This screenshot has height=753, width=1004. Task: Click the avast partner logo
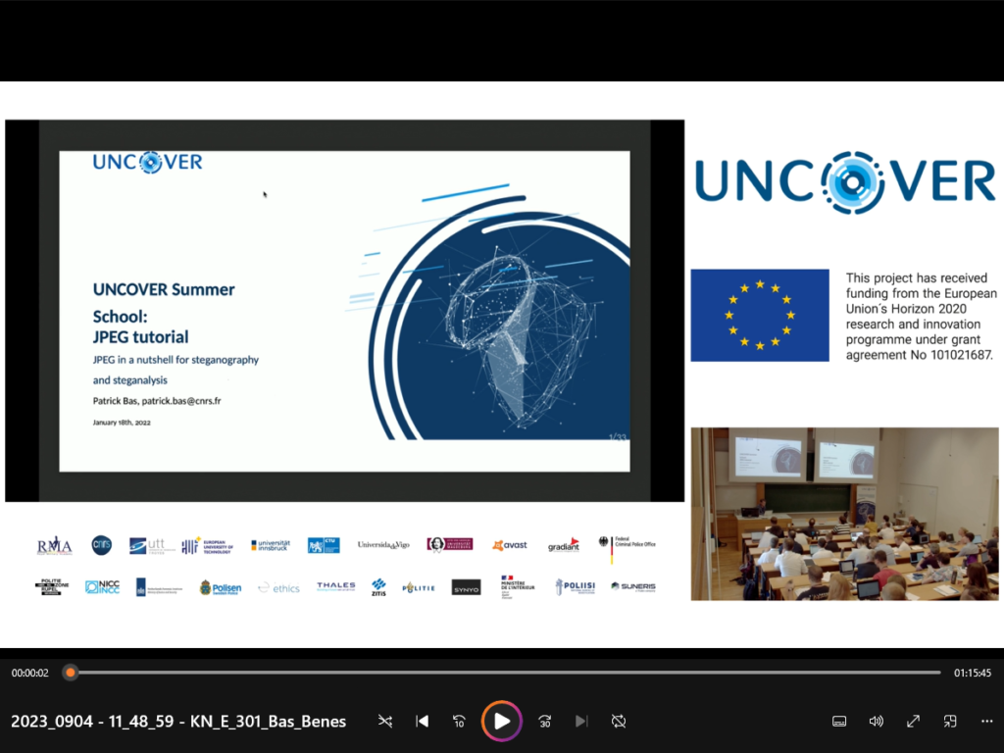pos(510,545)
